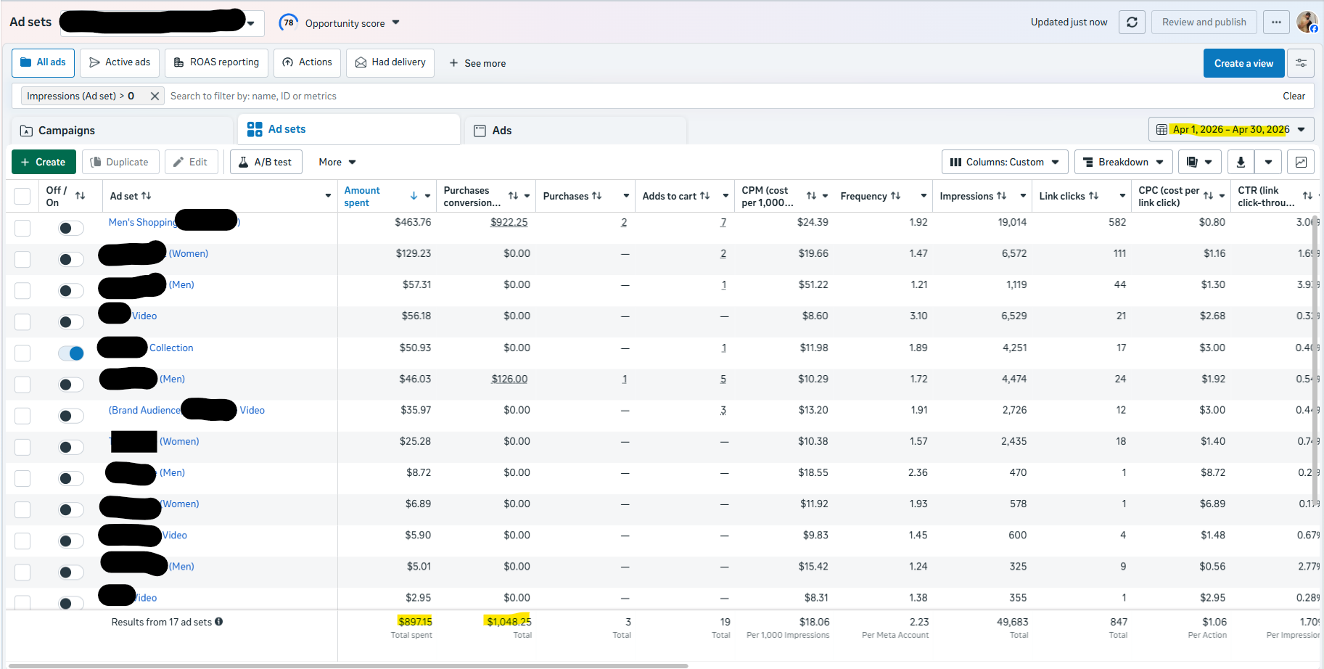Toggle on the Men's Shopping ad set
The height and width of the screenshot is (669, 1324).
click(71, 228)
